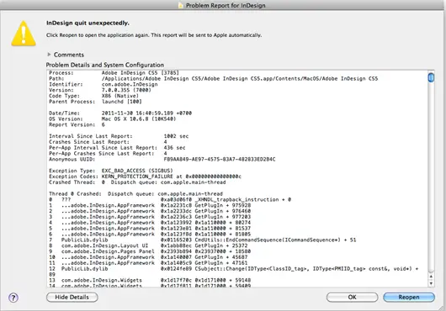Click the scrollbar down arrow
Image resolution: width=446 pixels, height=311 pixels.
pos(431,283)
